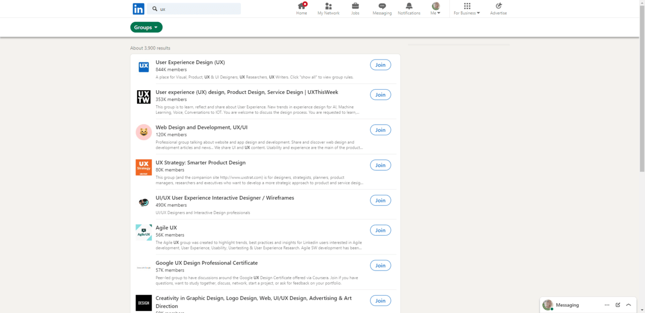
Task: Expand the Groups filter dropdown
Action: point(146,27)
